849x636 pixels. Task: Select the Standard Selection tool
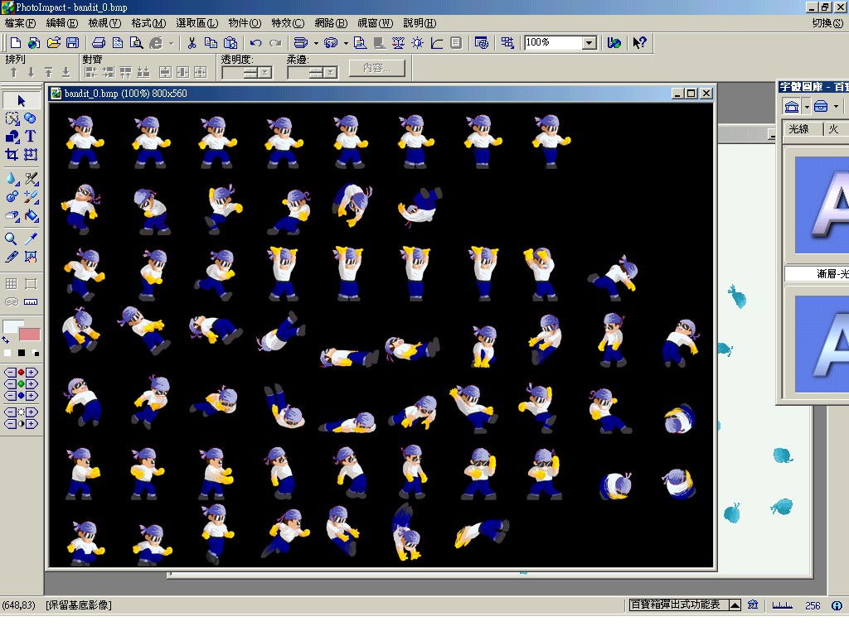pos(12,118)
